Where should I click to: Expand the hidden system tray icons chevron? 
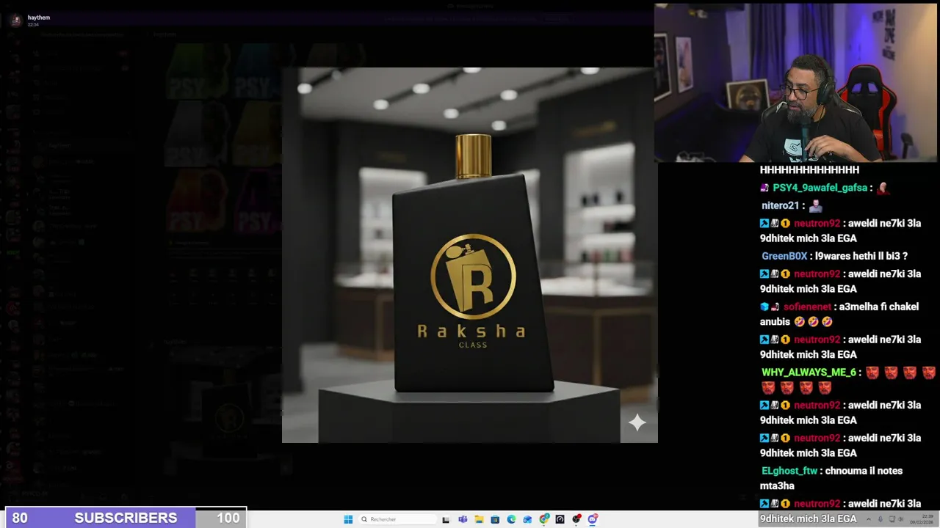tap(869, 519)
